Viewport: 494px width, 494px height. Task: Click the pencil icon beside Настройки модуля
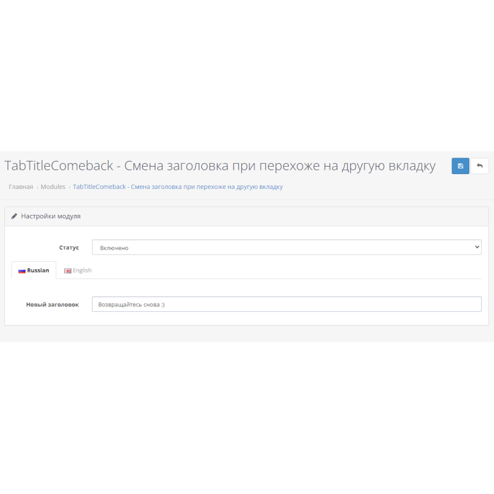[15, 216]
